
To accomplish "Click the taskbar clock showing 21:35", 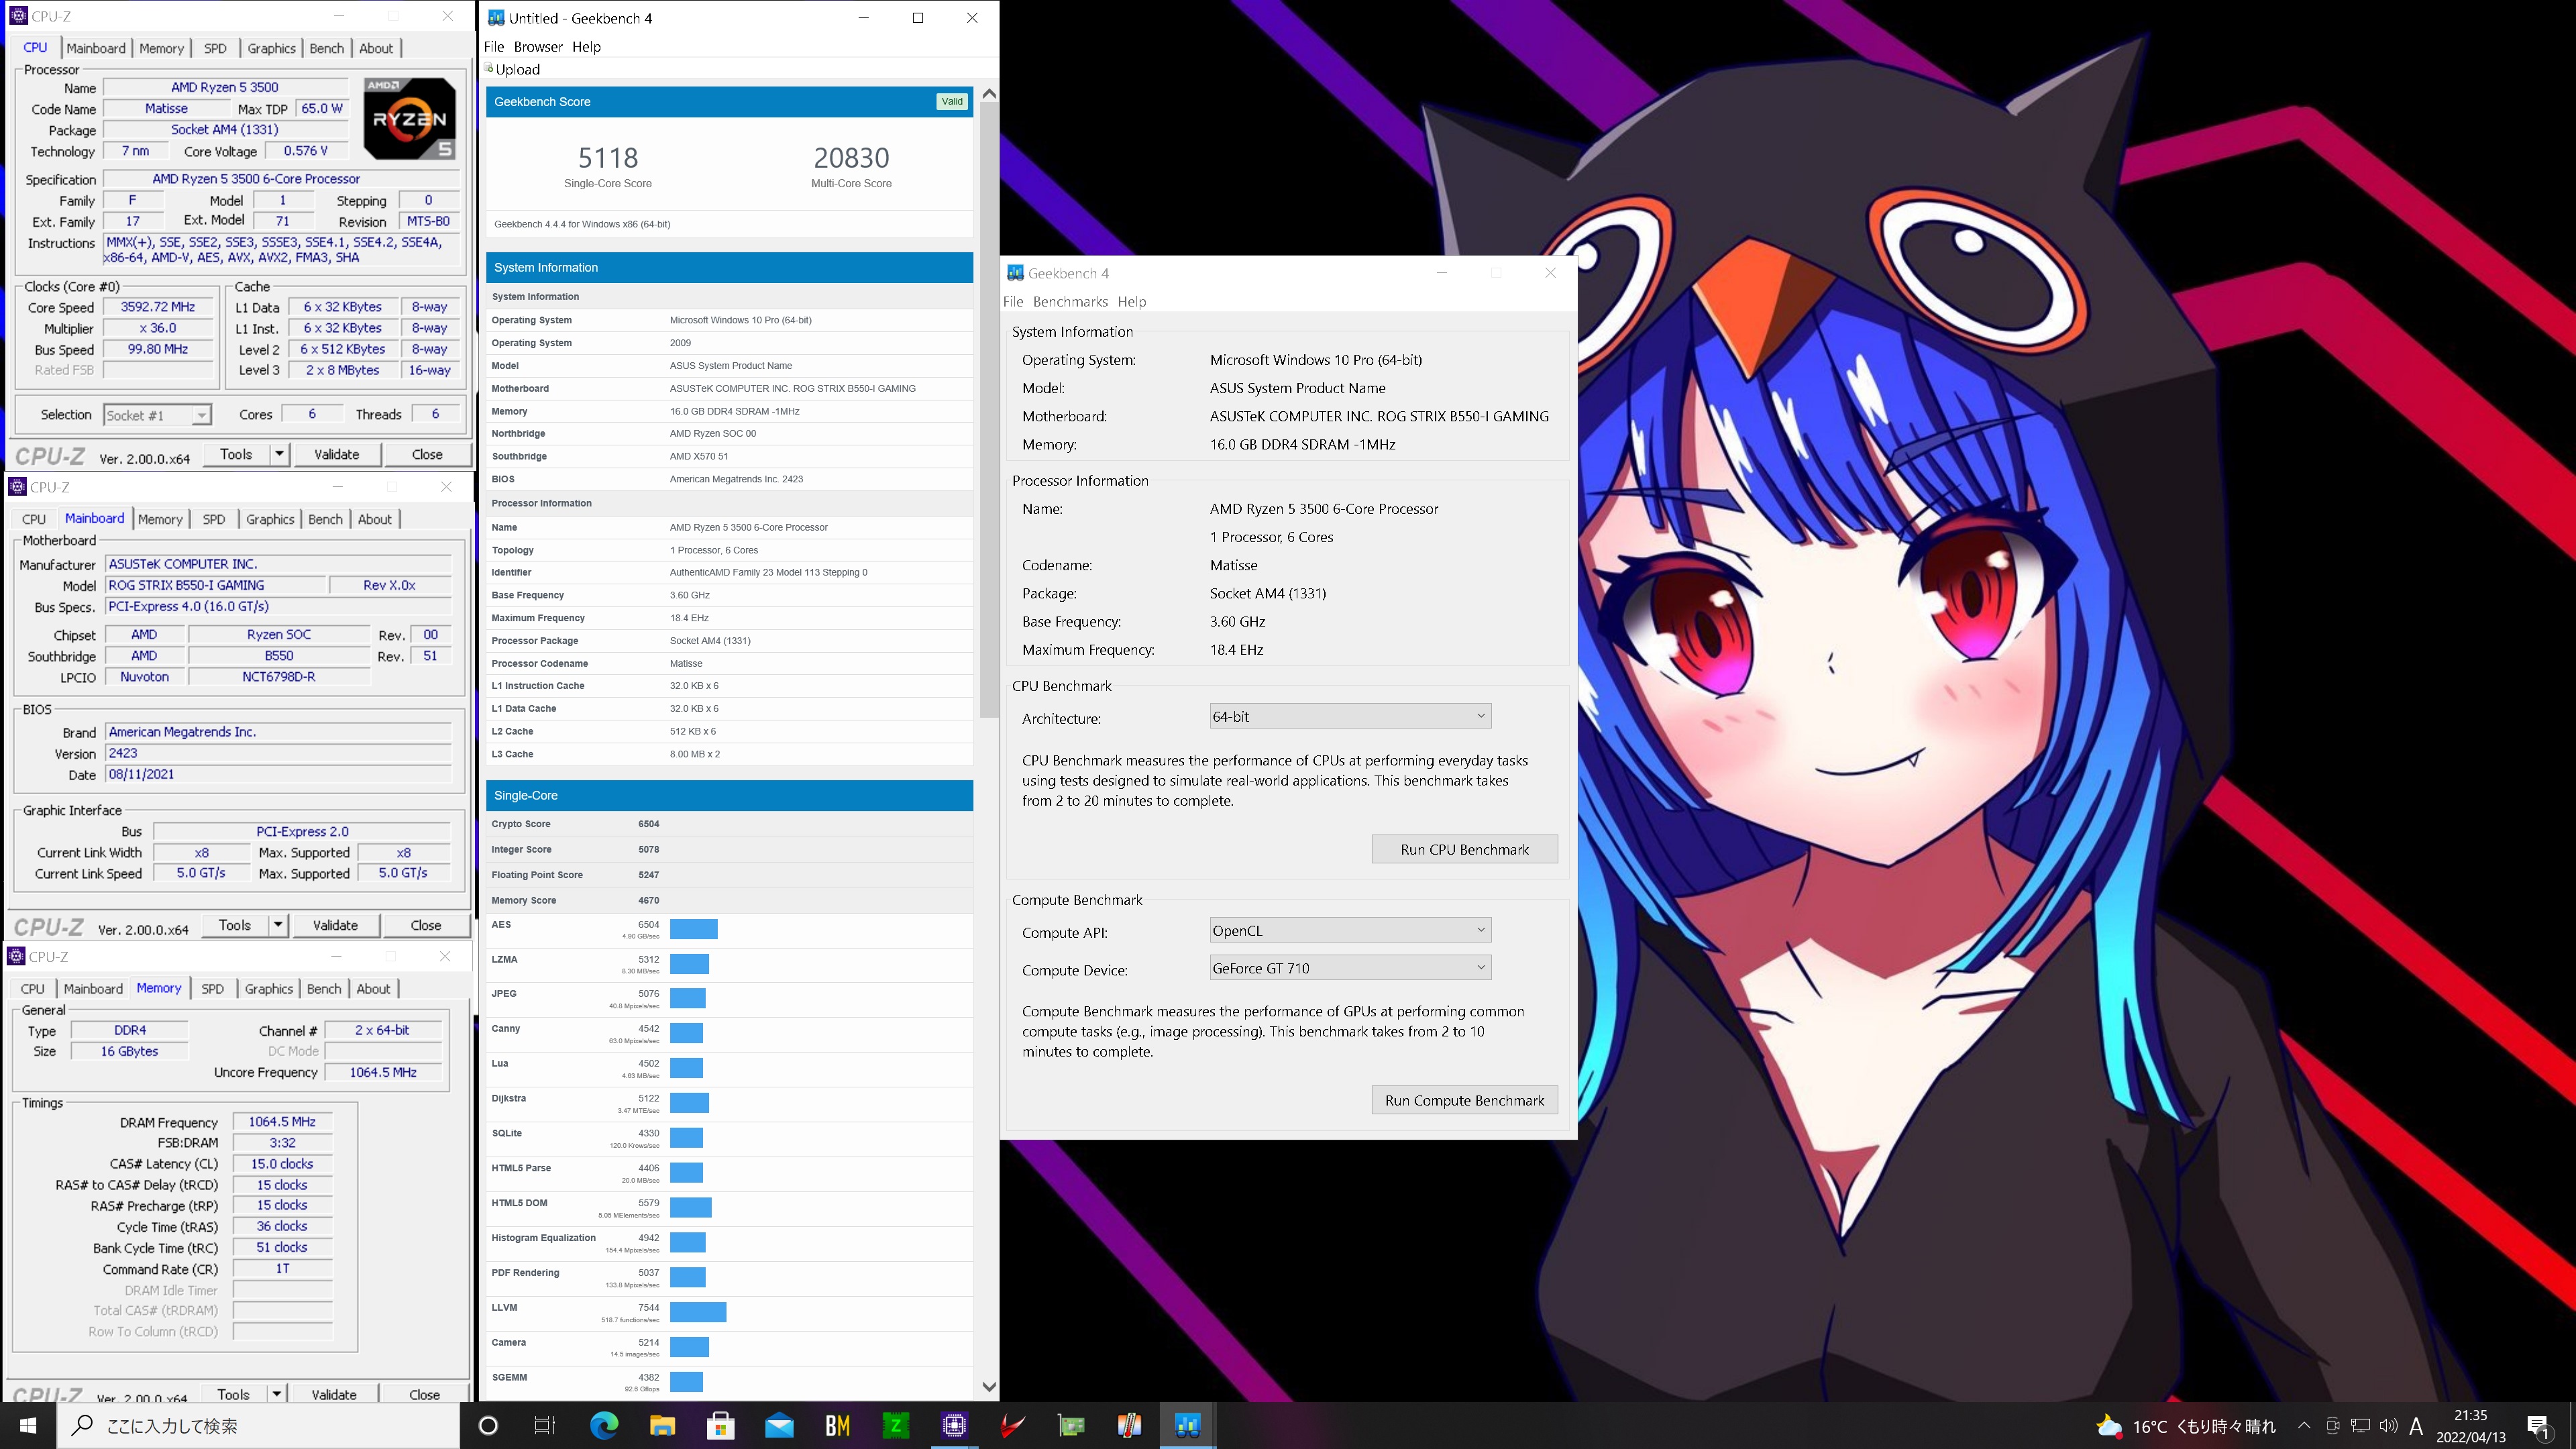I will click(x=2470, y=1426).
